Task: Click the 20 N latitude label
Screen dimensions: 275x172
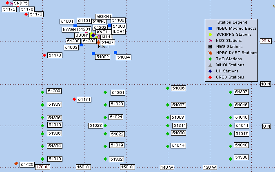Action: click(266, 41)
